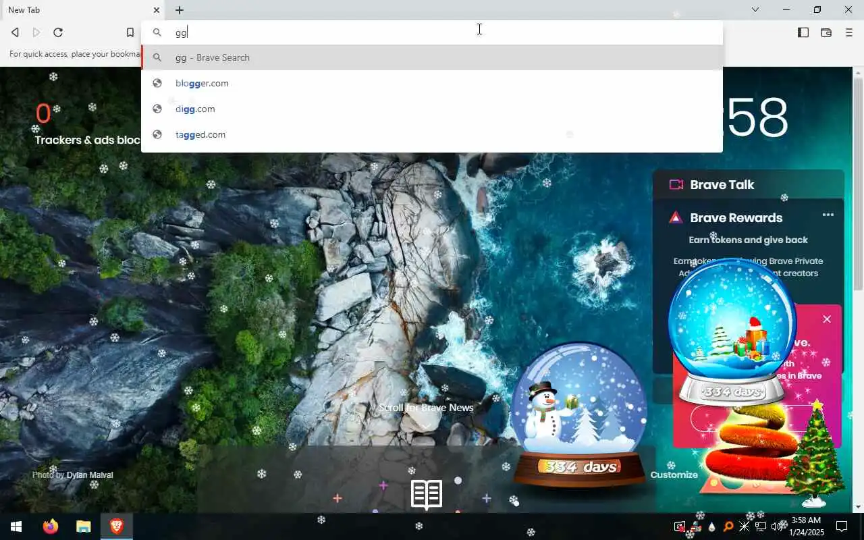Click the gift snow globe widget
This screenshot has height=540, width=864.
coord(732,331)
